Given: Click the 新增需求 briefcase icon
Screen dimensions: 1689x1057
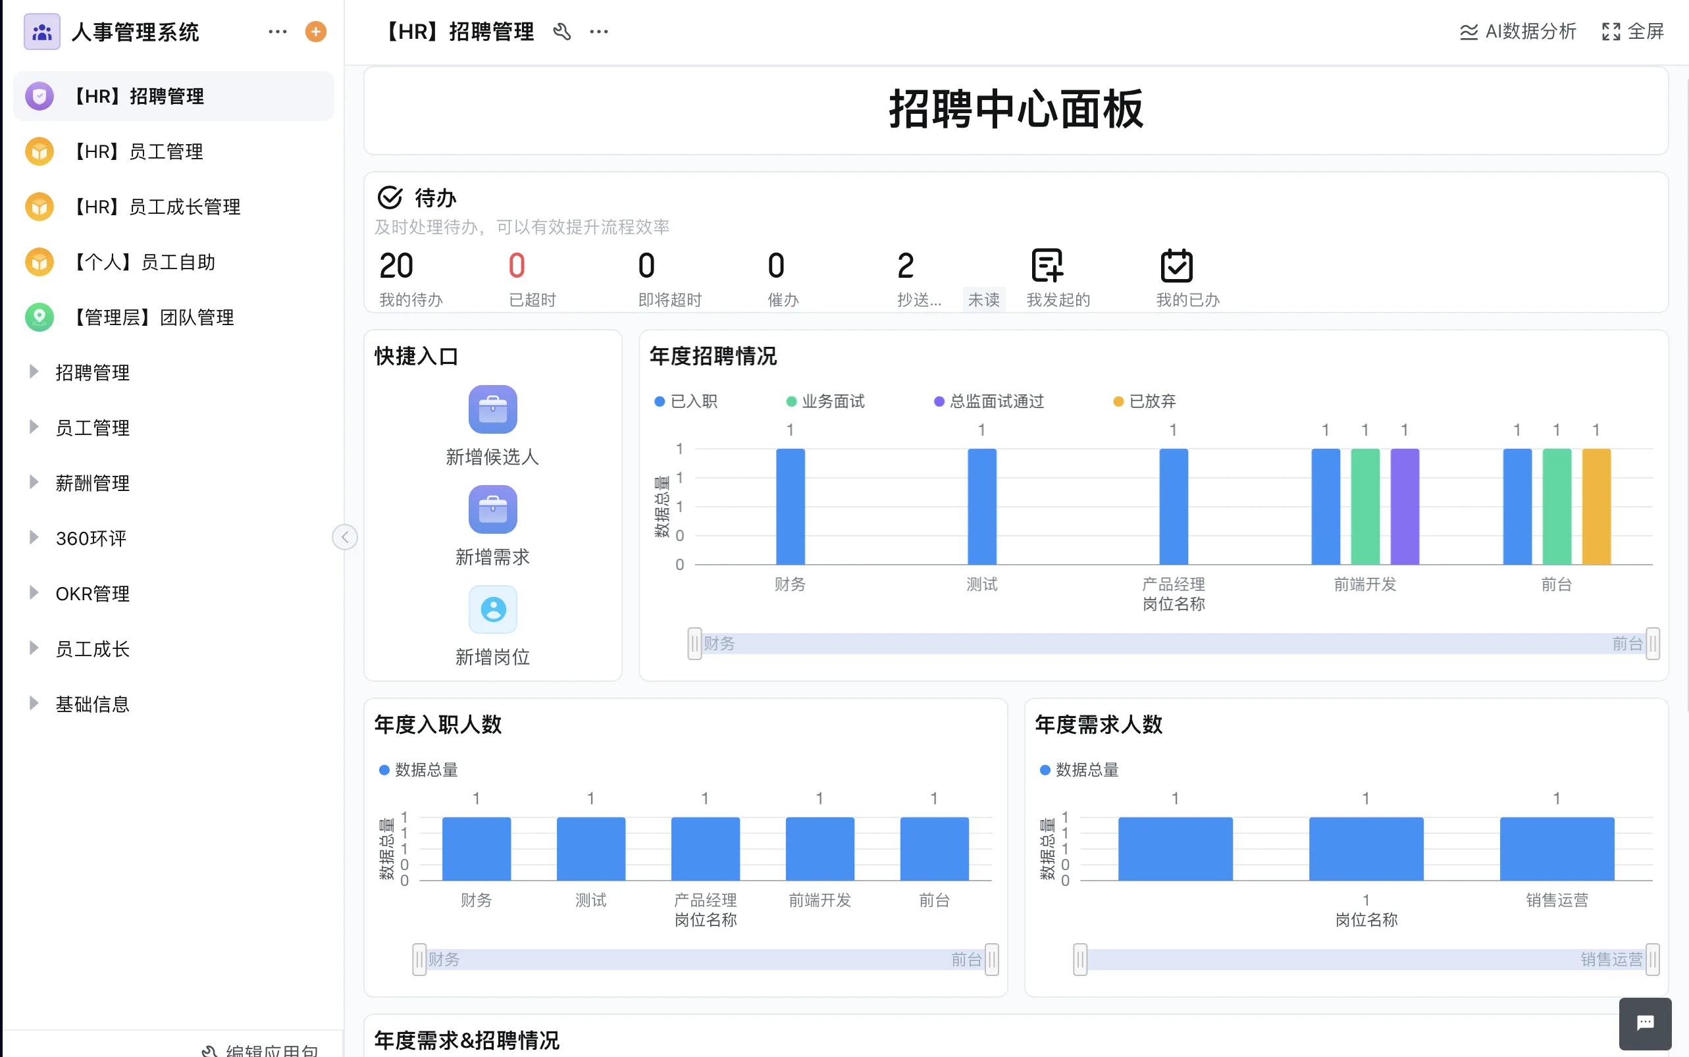Looking at the screenshot, I should pyautogui.click(x=493, y=509).
